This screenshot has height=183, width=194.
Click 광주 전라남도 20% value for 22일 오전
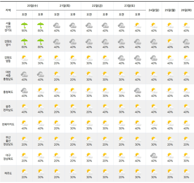(89, 112)
